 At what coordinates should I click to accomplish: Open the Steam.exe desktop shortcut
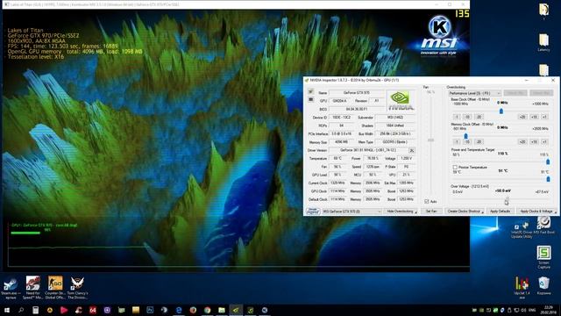tap(11, 287)
